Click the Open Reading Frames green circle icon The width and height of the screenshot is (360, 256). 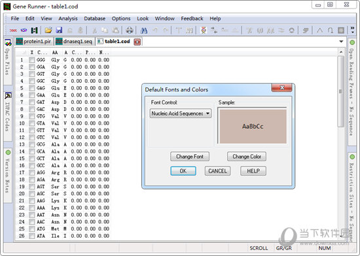point(352,42)
